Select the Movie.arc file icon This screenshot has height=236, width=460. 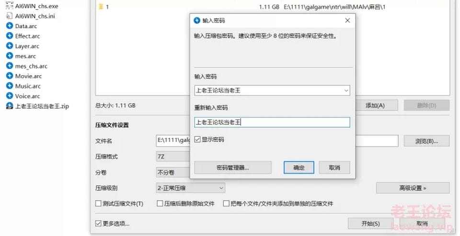coord(10,76)
